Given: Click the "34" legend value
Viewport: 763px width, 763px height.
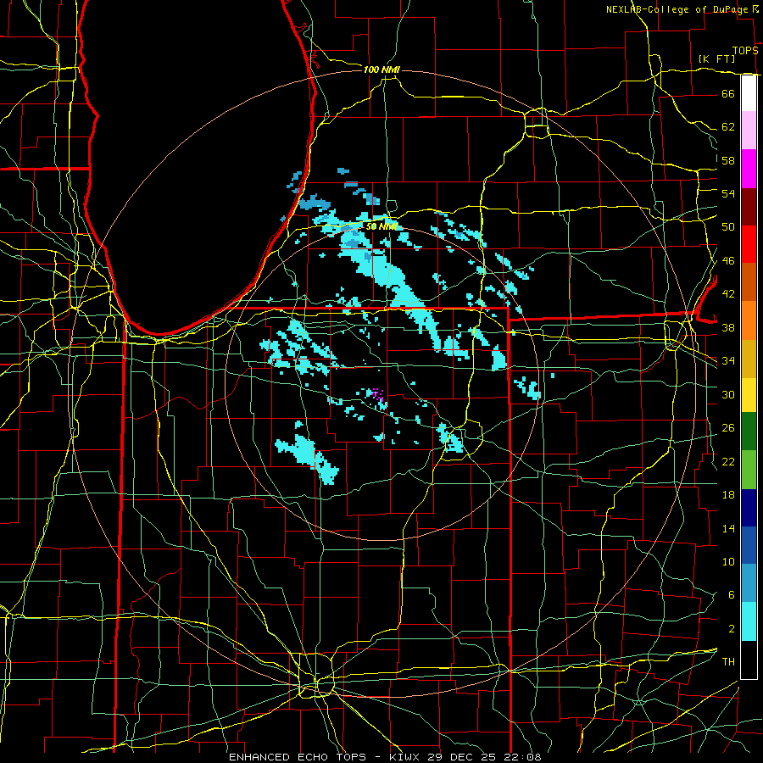Looking at the screenshot, I should [x=728, y=360].
